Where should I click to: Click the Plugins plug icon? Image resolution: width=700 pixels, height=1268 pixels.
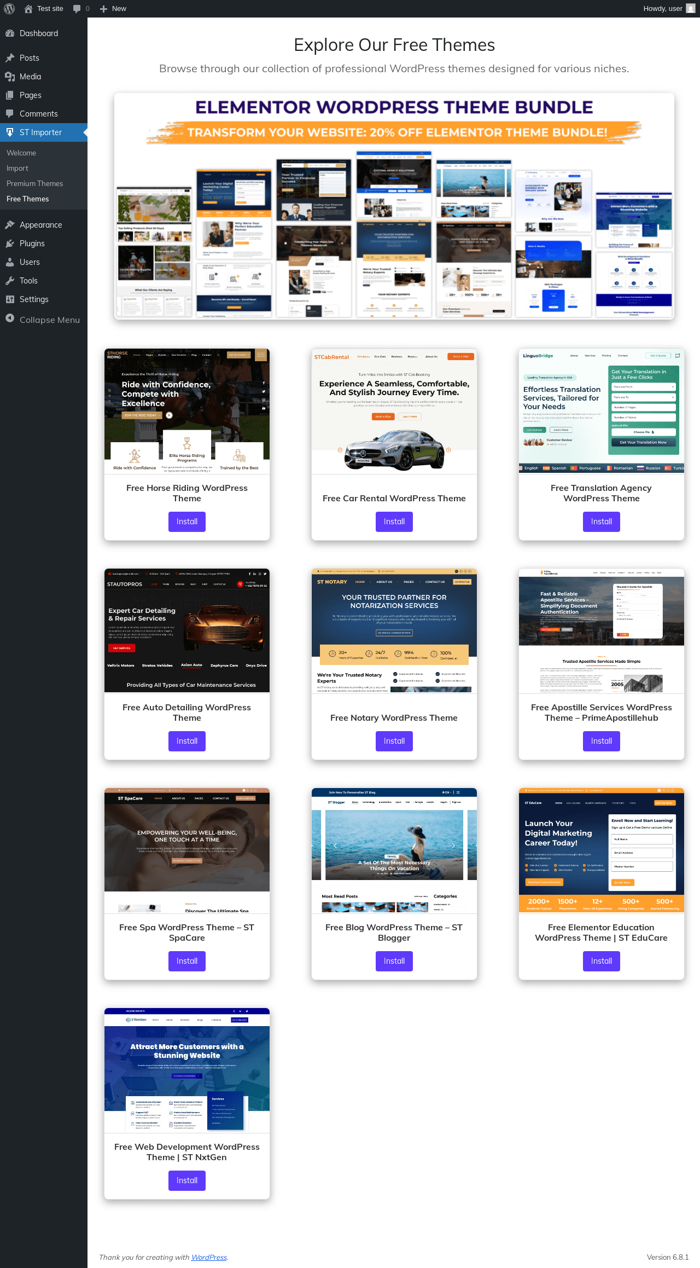[10, 244]
